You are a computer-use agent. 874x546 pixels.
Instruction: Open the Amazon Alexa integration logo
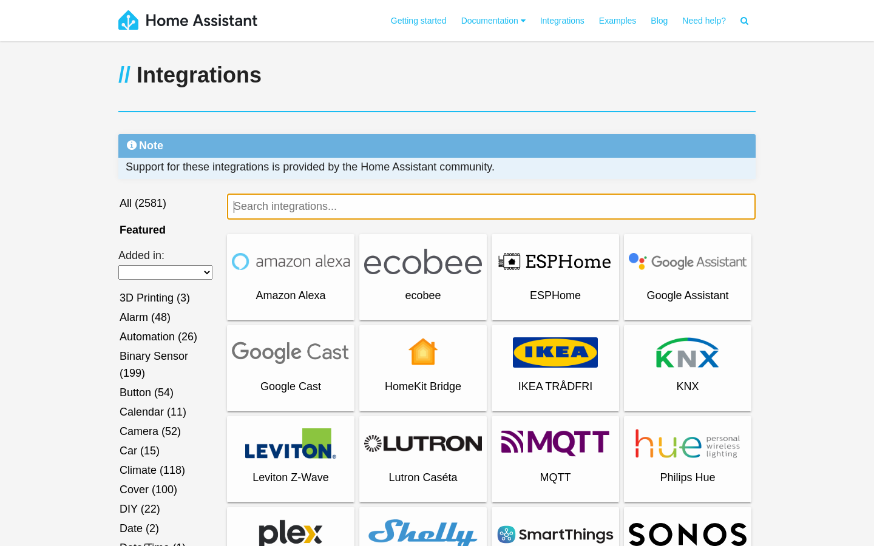(291, 262)
